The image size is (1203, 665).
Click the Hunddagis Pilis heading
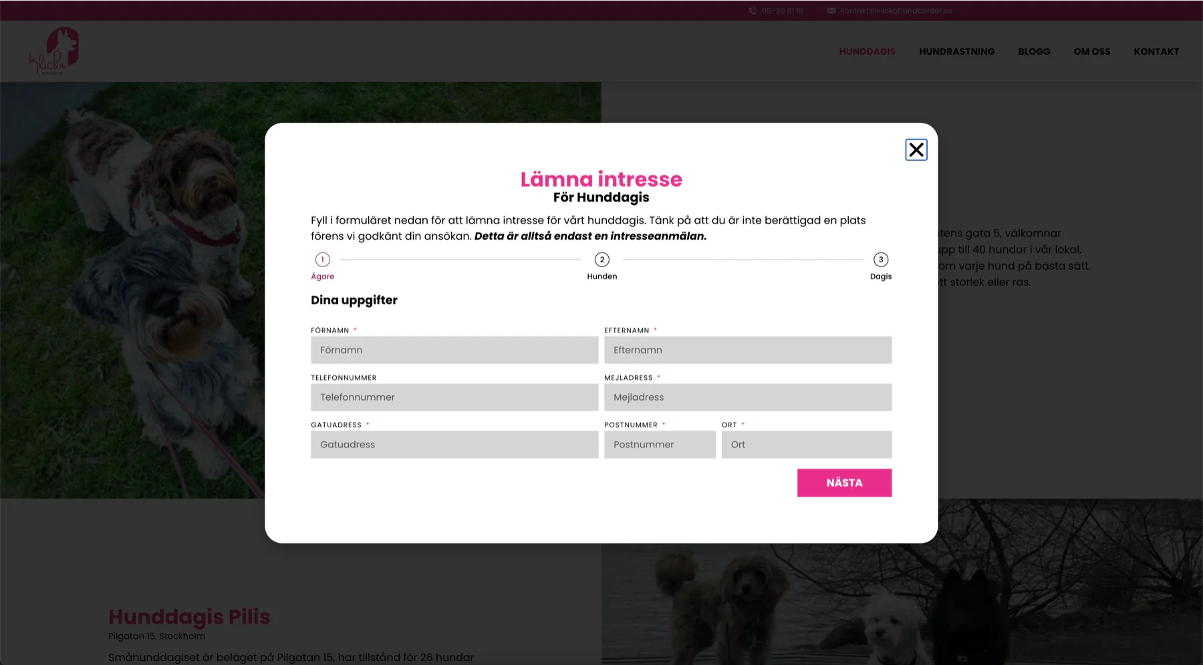pos(189,616)
